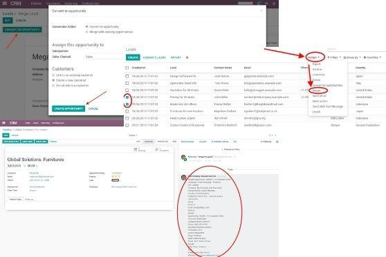Check the Design Software Info lead checkbox
This screenshot has width=386, height=257.
127,76
